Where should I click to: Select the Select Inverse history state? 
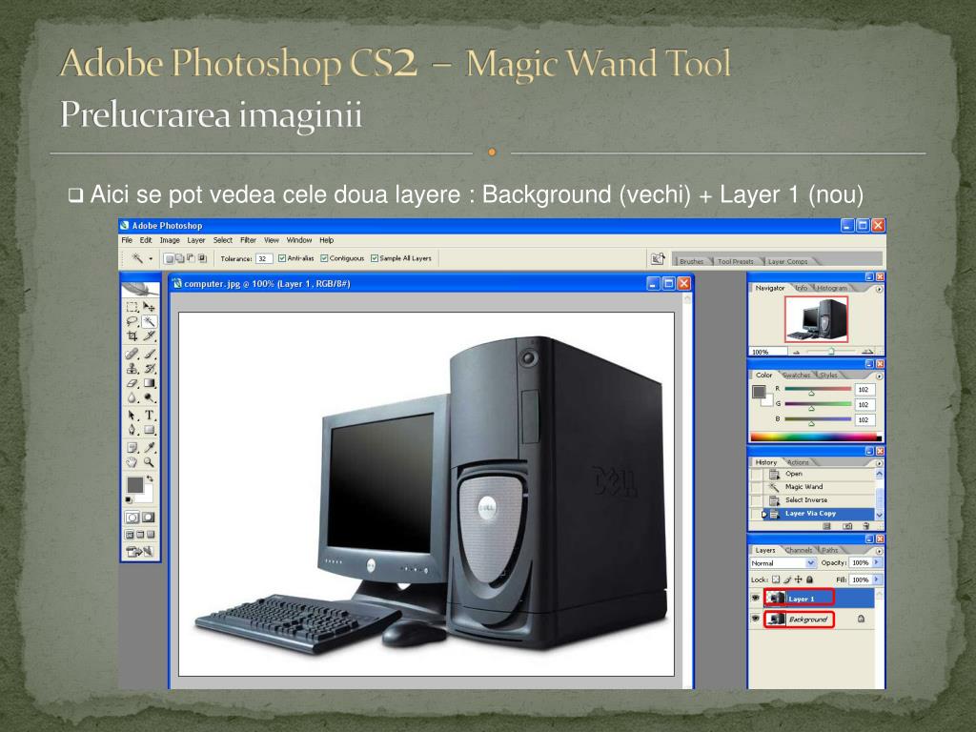point(817,499)
